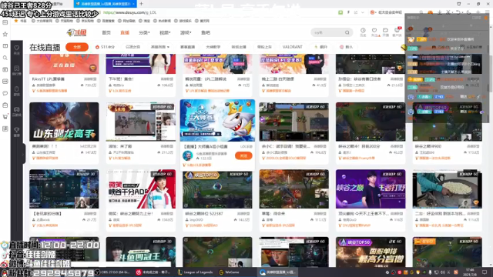493x277 pixels.
Task: Switch to OBS in the taskbar
Action: pyautogui.click(x=113, y=272)
